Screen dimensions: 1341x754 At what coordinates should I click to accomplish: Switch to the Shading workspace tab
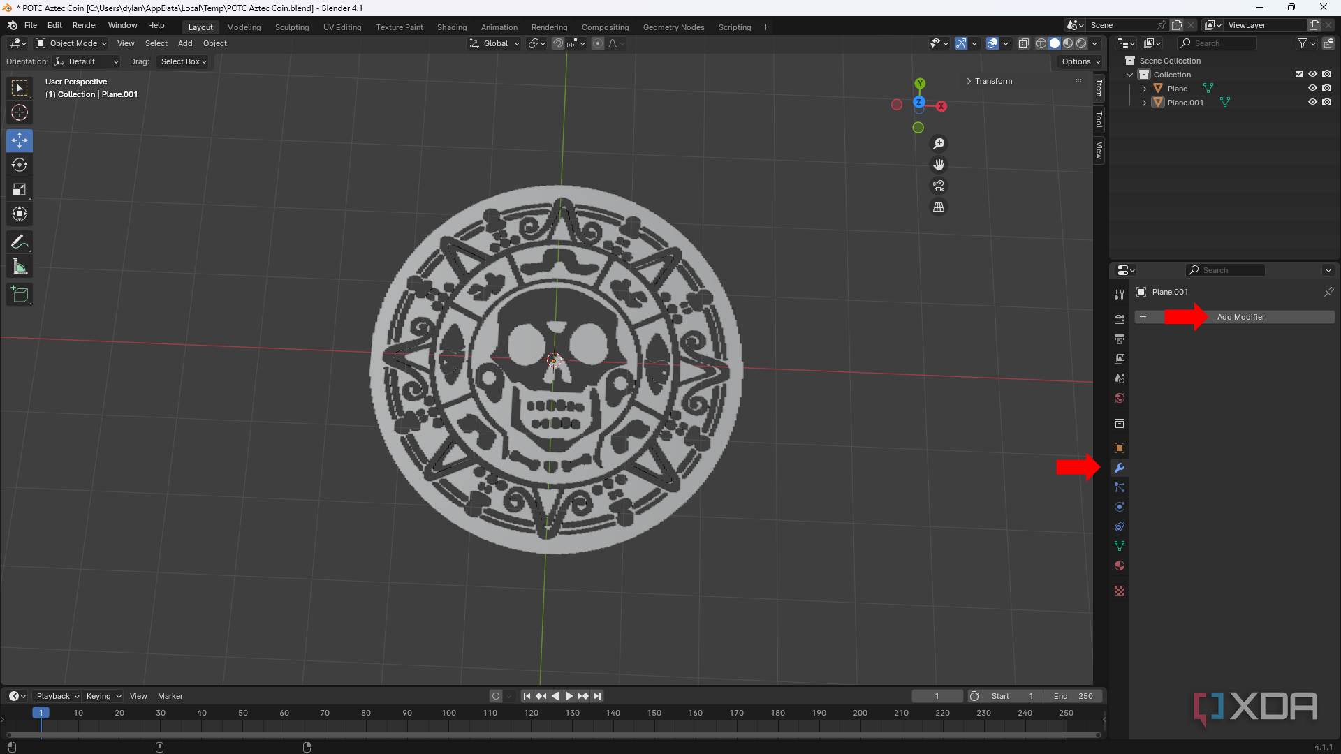click(451, 27)
